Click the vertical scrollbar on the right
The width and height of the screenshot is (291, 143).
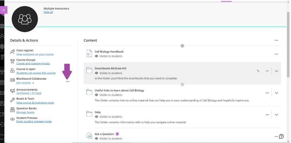[x=288, y=61]
